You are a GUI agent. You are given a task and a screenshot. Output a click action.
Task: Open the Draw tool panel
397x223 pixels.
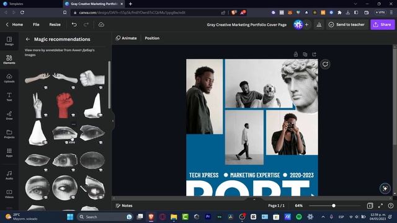(9, 115)
